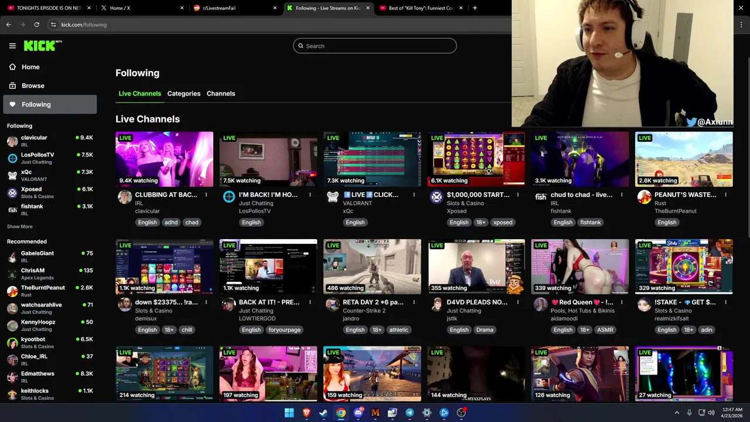Open Slots & Casino category under Xposed
Screen dimensions: 750x422
coord(465,203)
